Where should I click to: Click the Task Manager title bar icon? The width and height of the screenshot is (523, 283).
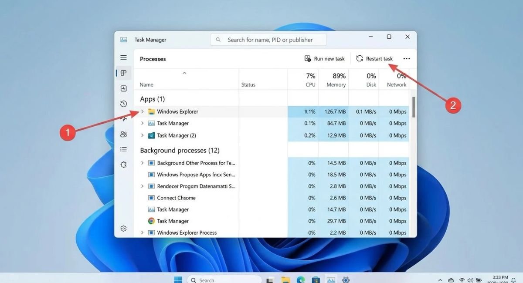coord(124,40)
